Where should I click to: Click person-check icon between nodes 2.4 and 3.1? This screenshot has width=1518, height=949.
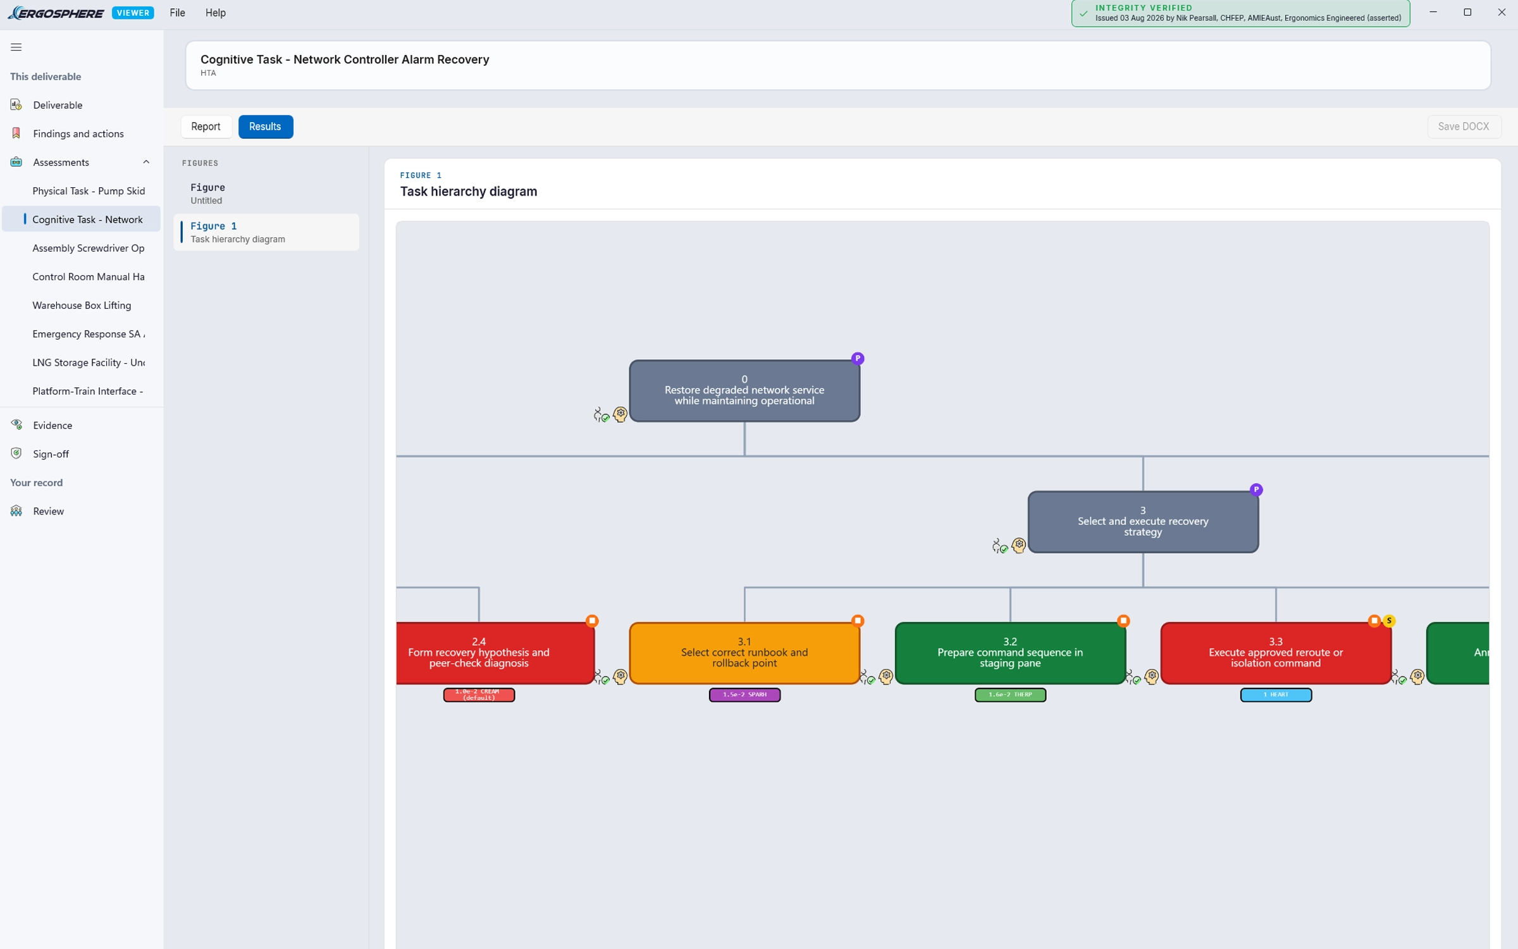point(602,678)
